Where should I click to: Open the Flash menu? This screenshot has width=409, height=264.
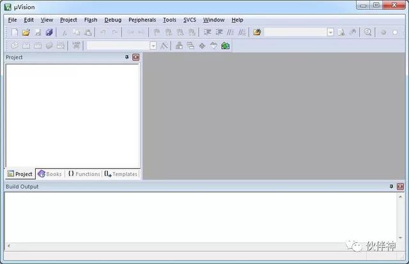pos(90,20)
